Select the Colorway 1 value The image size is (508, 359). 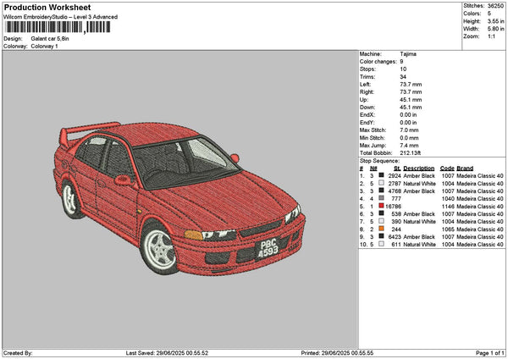click(x=45, y=46)
